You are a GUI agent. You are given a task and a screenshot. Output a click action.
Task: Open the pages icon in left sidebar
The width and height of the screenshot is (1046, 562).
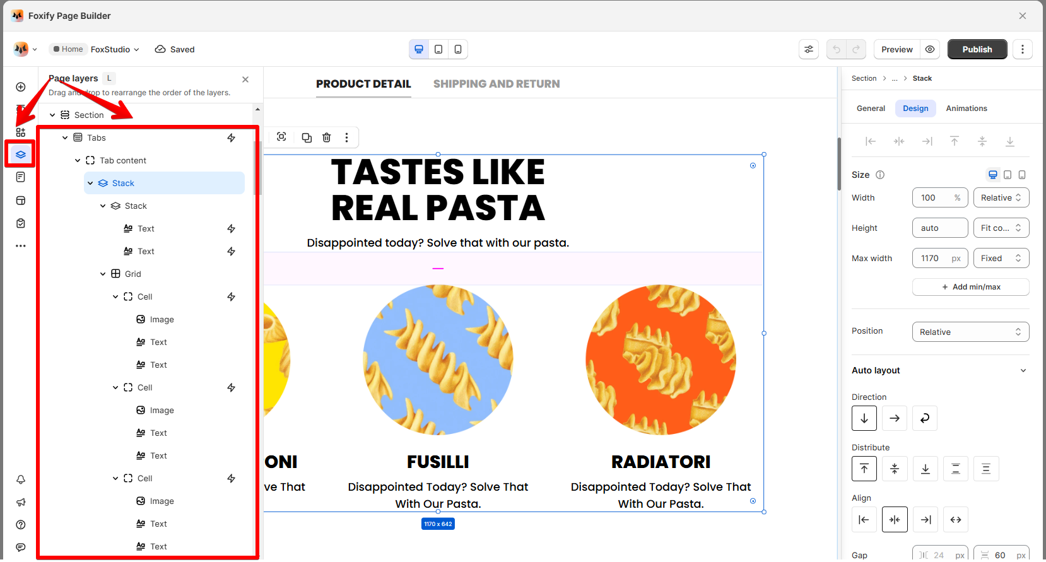pos(21,177)
